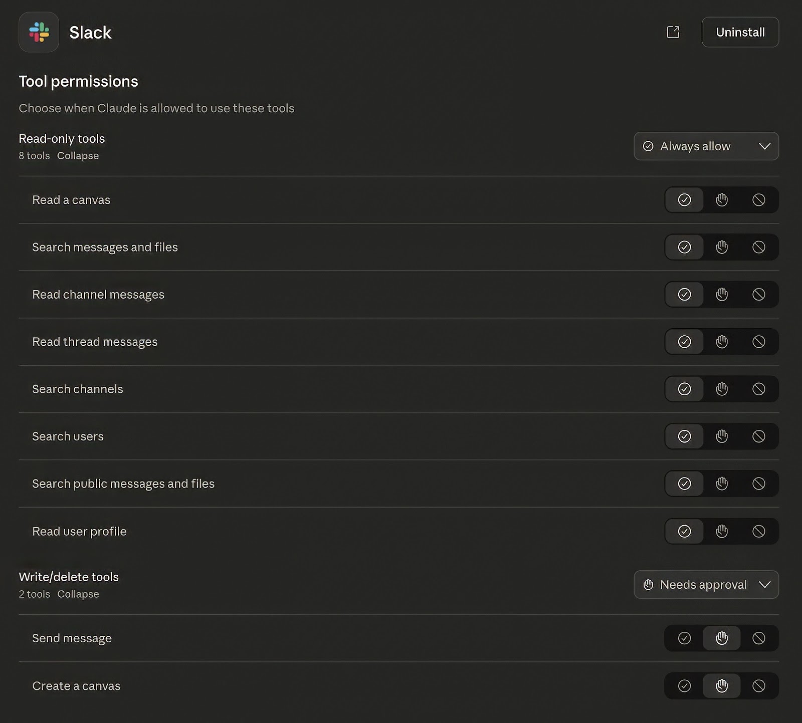Block the Create a canvas tool
The height and width of the screenshot is (723, 802).
pos(759,685)
